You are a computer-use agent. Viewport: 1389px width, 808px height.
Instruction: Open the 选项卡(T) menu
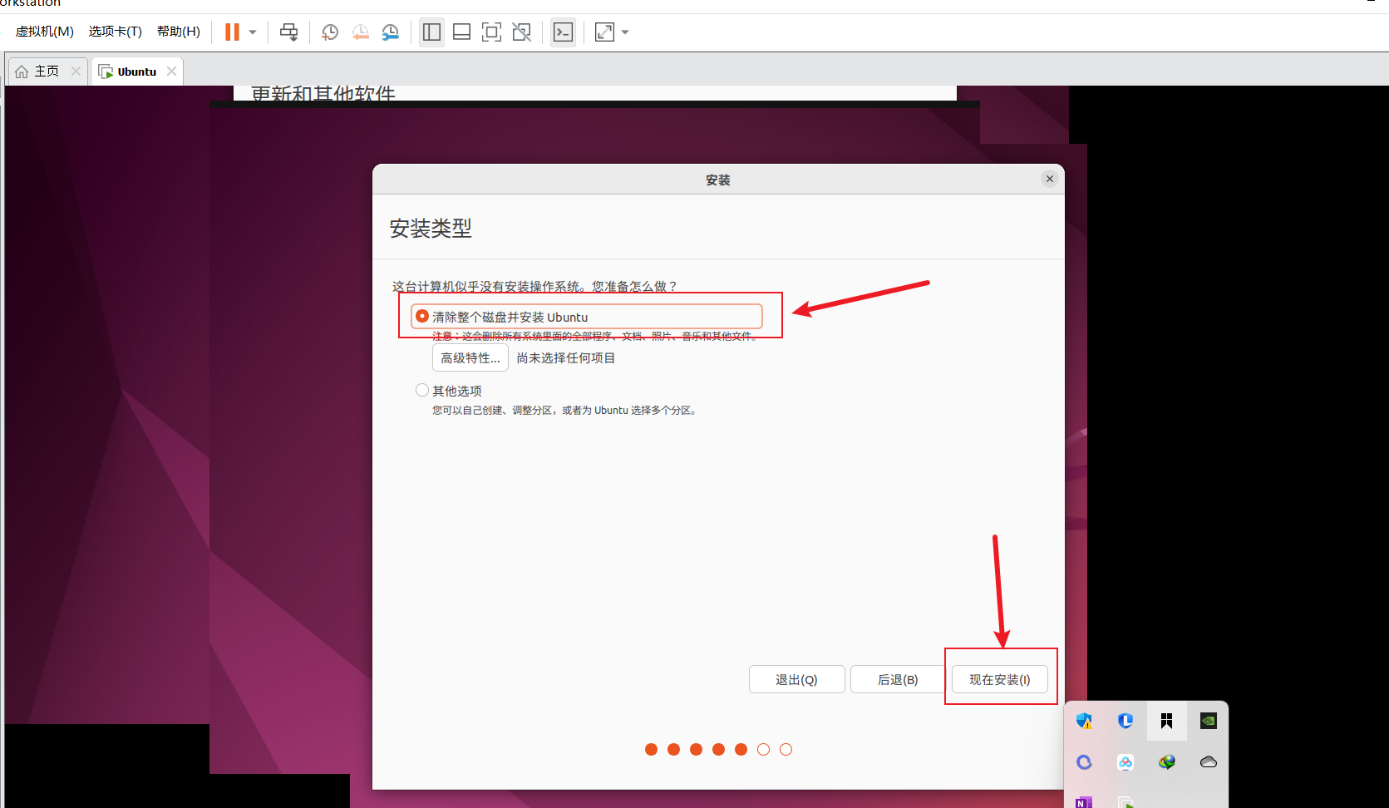click(116, 32)
